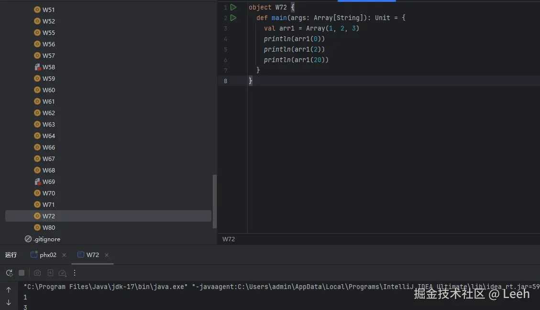Rerun W72 in the run panel
This screenshot has width=540, height=310.
[9, 273]
